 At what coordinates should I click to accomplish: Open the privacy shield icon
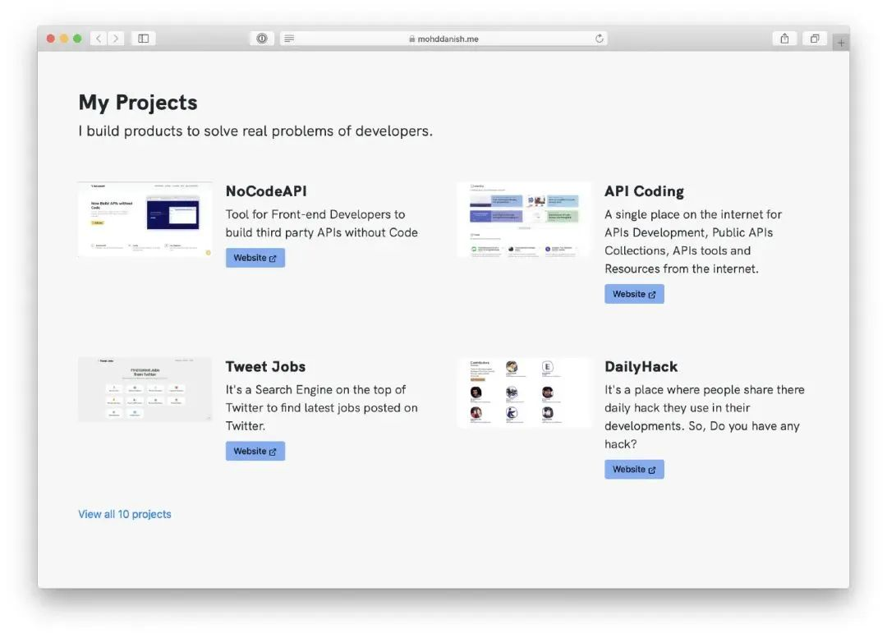[x=262, y=39]
